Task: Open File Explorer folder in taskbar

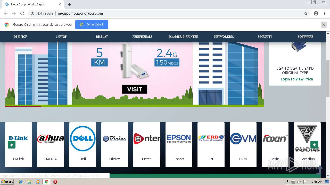Action: pyautogui.click(x=29, y=182)
